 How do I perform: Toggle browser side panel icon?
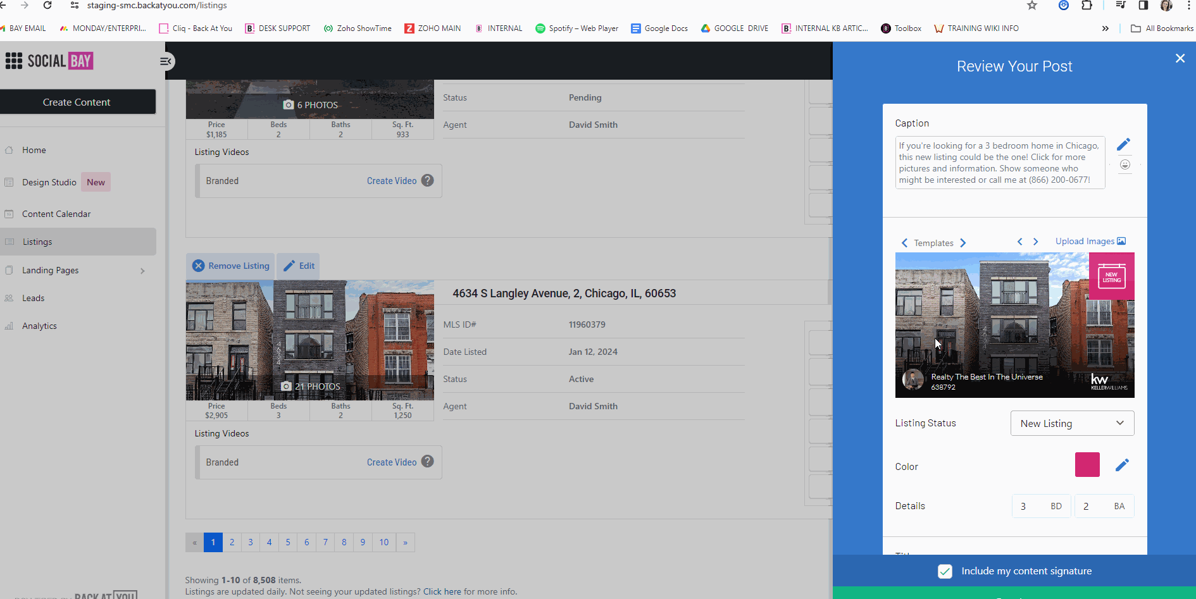click(1143, 5)
